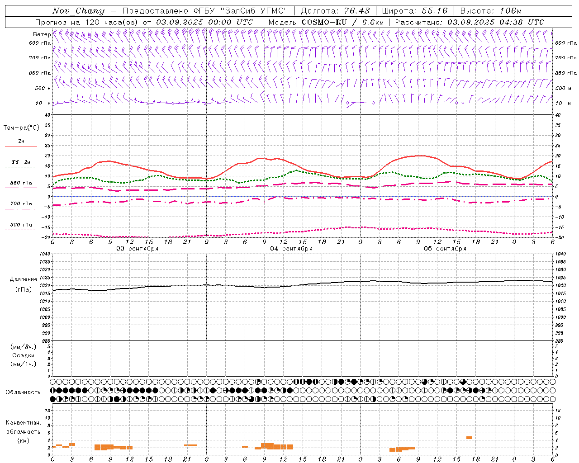
Task: Select the (мм/3ч.) units label
Action: (24, 347)
